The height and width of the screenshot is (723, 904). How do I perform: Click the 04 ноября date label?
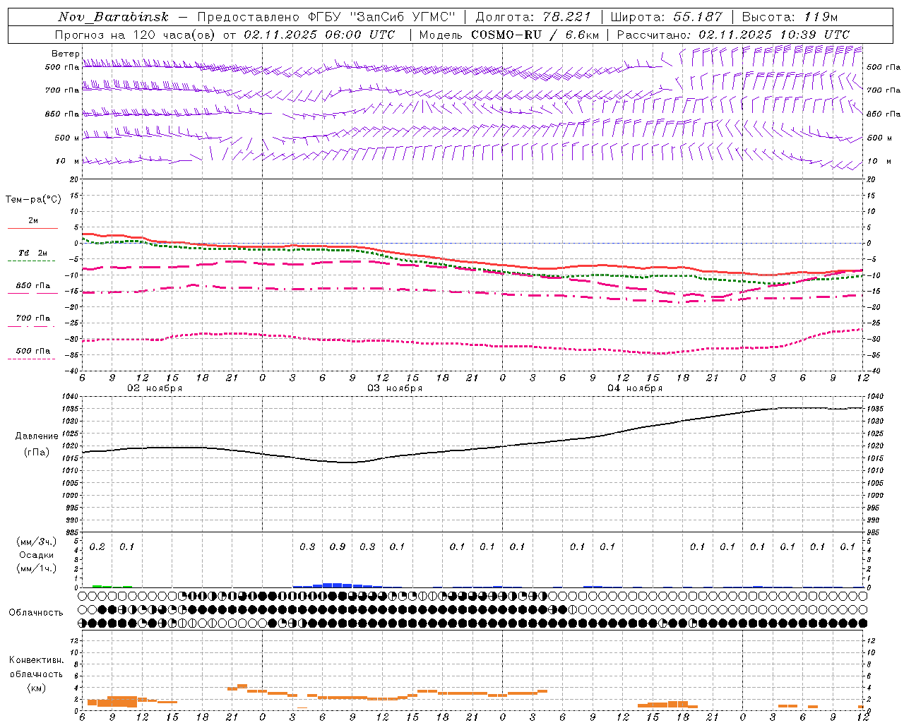(x=635, y=388)
